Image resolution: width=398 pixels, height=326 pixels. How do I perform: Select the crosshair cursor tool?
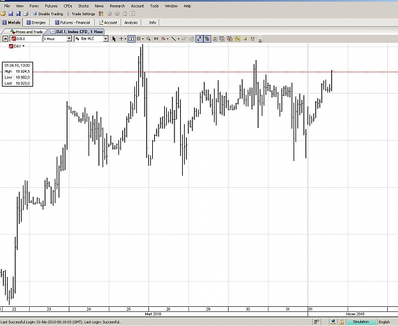coord(121,39)
